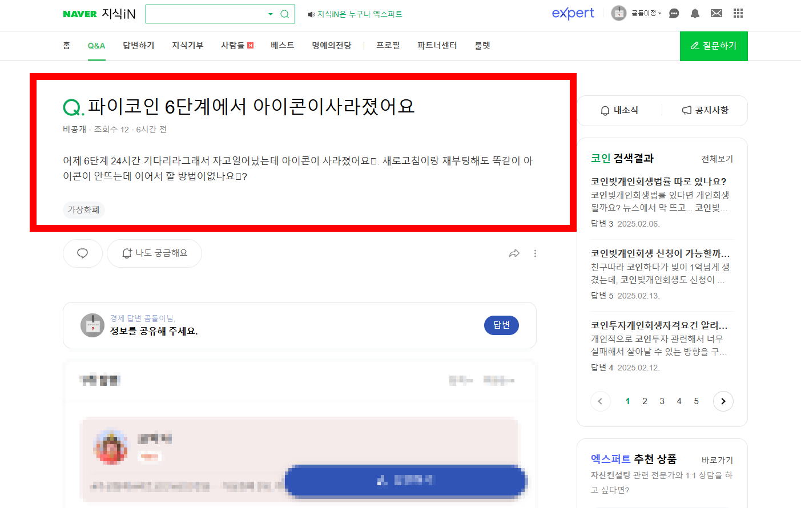Go to search results page 5

pos(697,401)
